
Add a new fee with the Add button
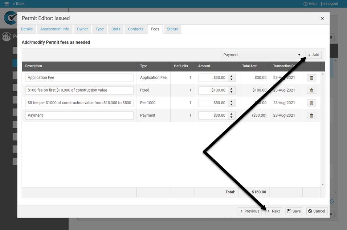313,55
